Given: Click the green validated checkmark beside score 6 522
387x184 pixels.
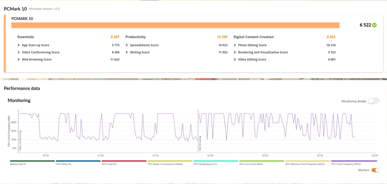Looking at the screenshot, I should coord(374,25).
